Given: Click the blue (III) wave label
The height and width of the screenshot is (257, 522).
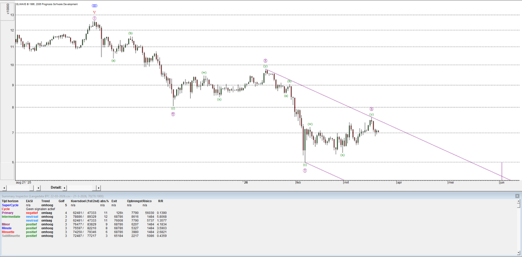Looking at the screenshot, I should pyautogui.click(x=94, y=6).
